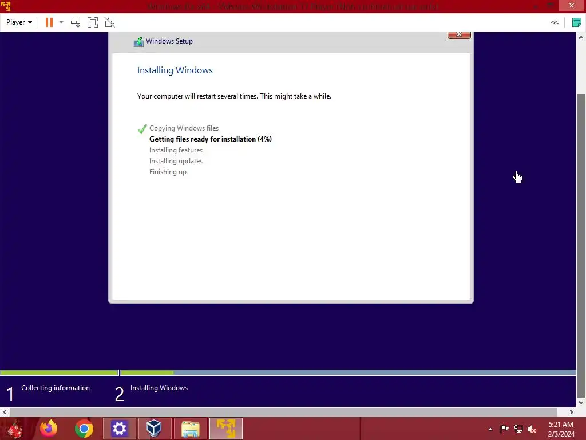Image resolution: width=586 pixels, height=440 pixels.
Task: Click the 'Collecting information' stage label
Action: (x=56, y=388)
